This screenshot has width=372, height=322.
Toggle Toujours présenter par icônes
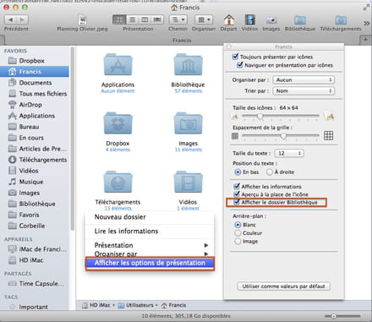pos(235,57)
